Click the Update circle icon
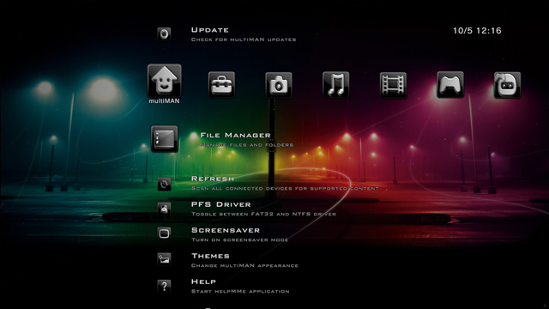 click(164, 34)
